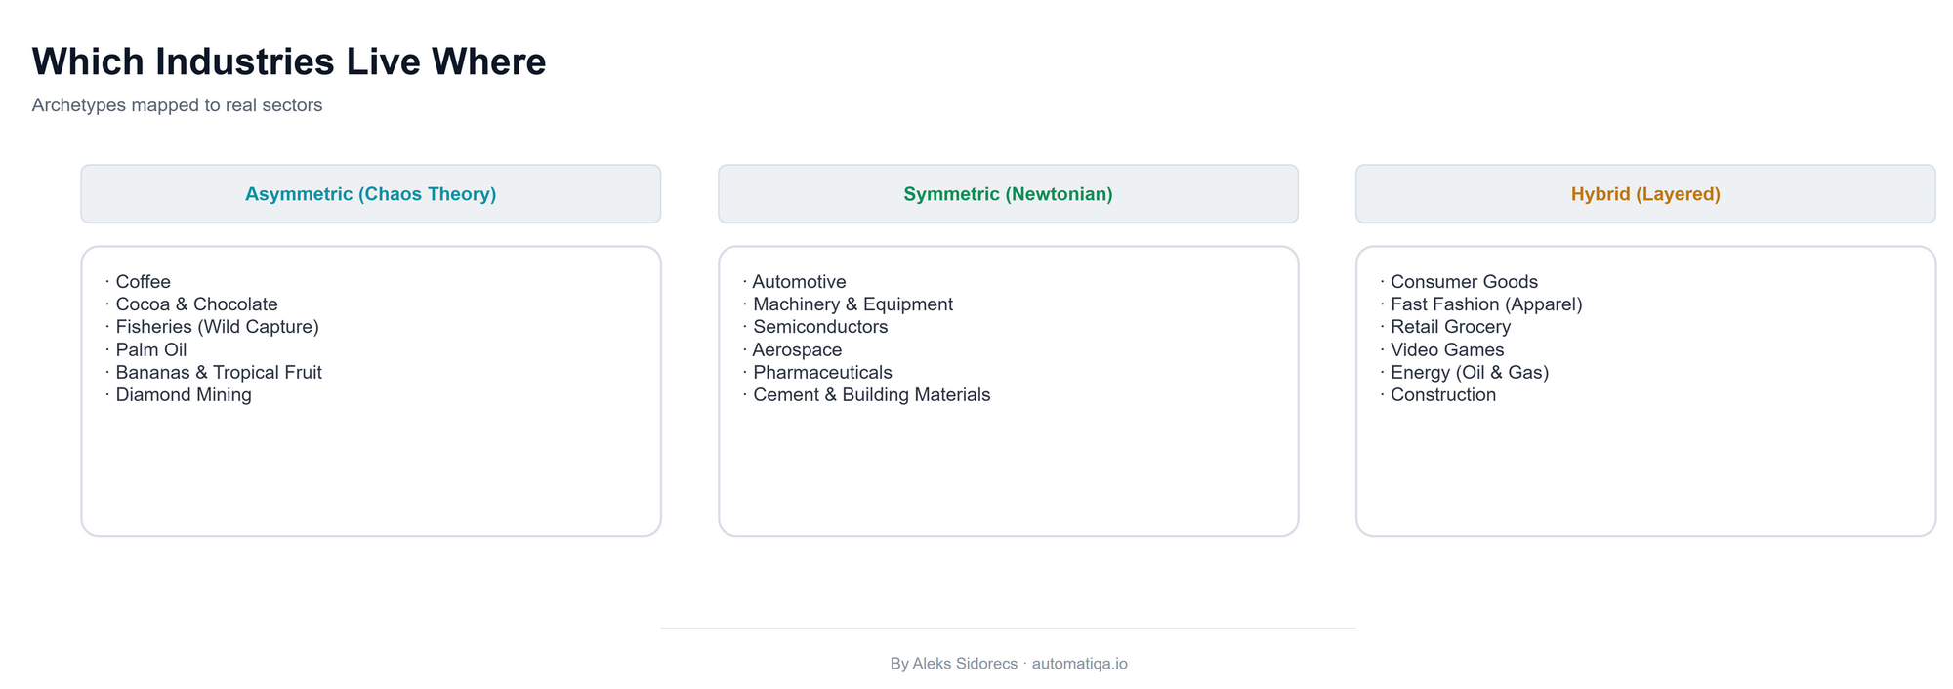Click the Coffee list item

coord(143,282)
